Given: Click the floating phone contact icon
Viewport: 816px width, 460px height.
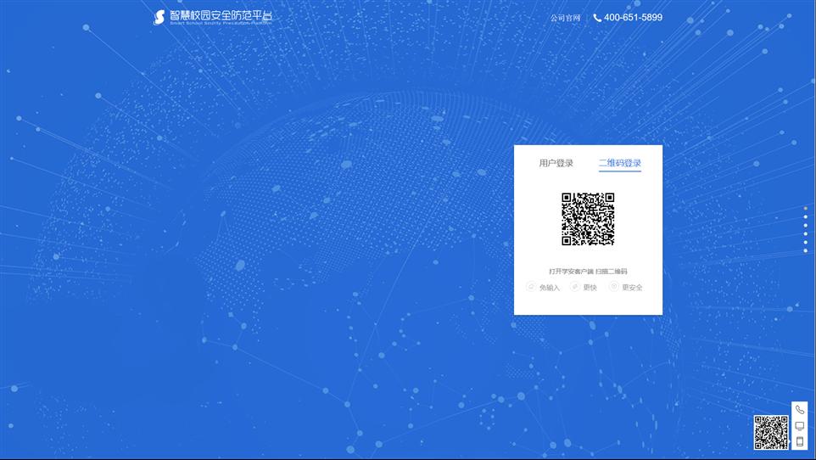Looking at the screenshot, I should coord(800,410).
